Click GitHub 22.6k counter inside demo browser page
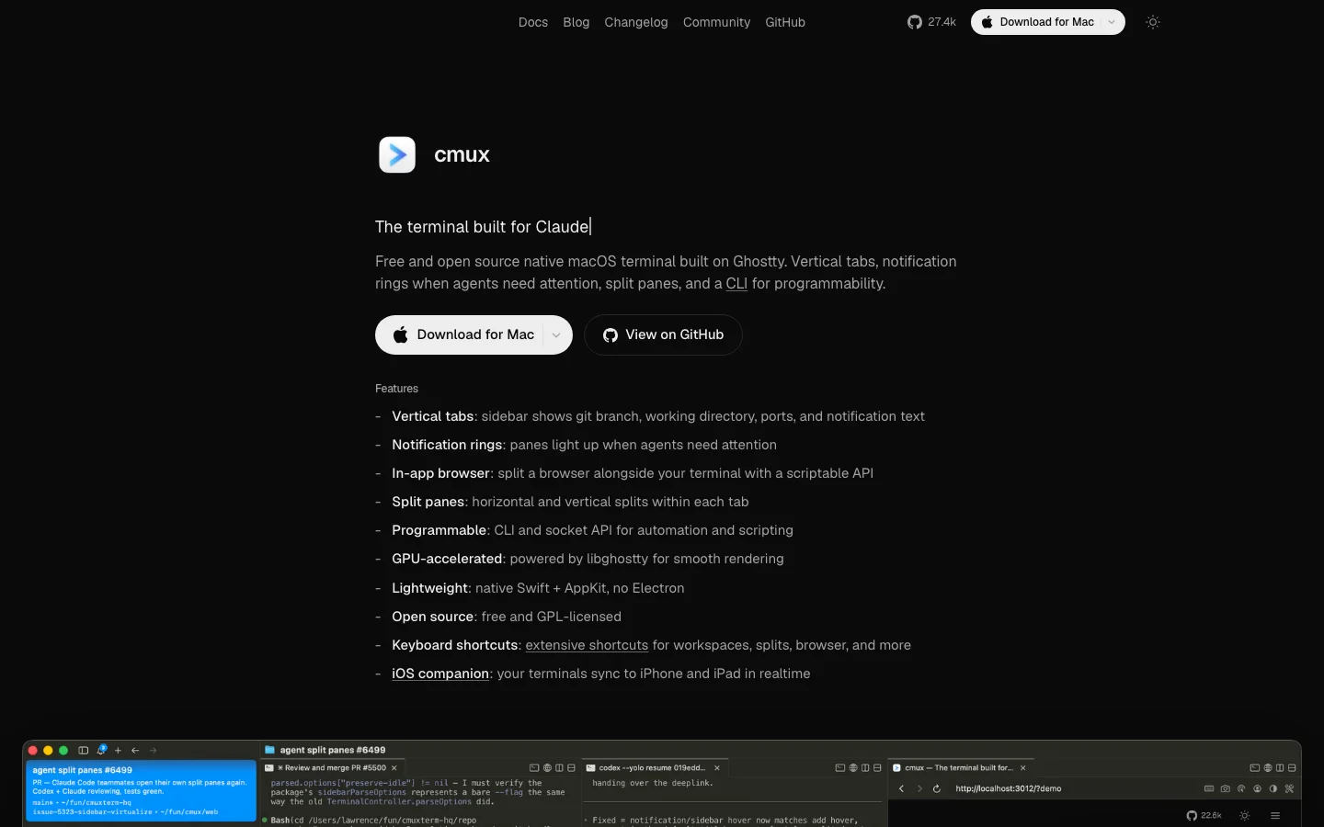The height and width of the screenshot is (827, 1324). [1204, 815]
